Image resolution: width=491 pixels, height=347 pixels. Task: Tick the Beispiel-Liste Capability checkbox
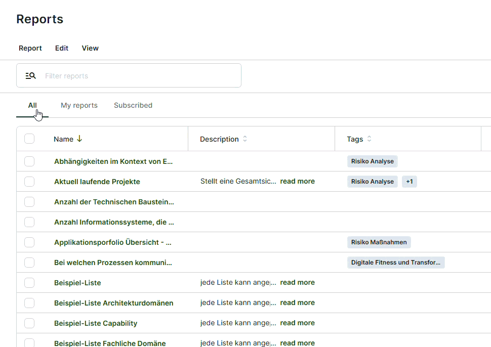point(29,323)
